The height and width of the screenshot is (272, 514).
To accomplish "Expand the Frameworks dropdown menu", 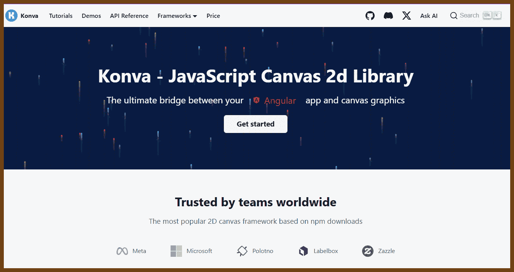I will [x=177, y=16].
